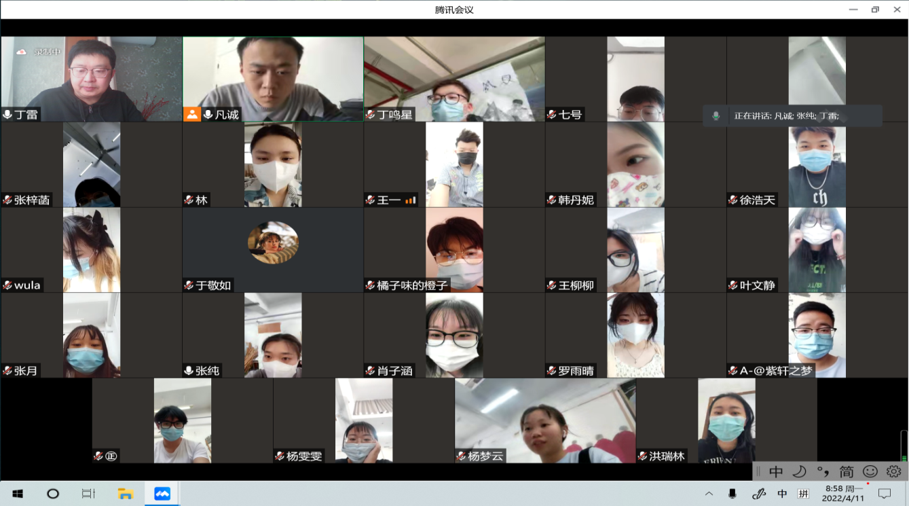Open the emoji smiley on the IME bar
This screenshot has width=909, height=506.
tap(870, 471)
